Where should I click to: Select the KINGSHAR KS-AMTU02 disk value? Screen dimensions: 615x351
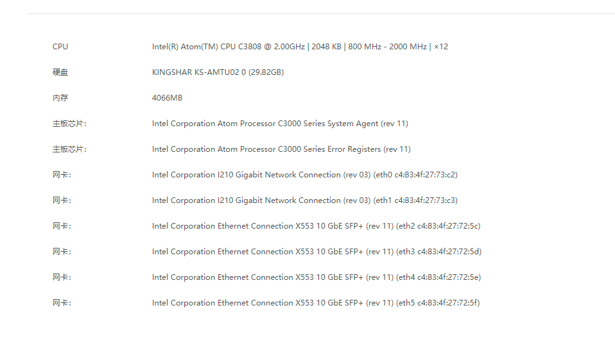click(x=218, y=72)
